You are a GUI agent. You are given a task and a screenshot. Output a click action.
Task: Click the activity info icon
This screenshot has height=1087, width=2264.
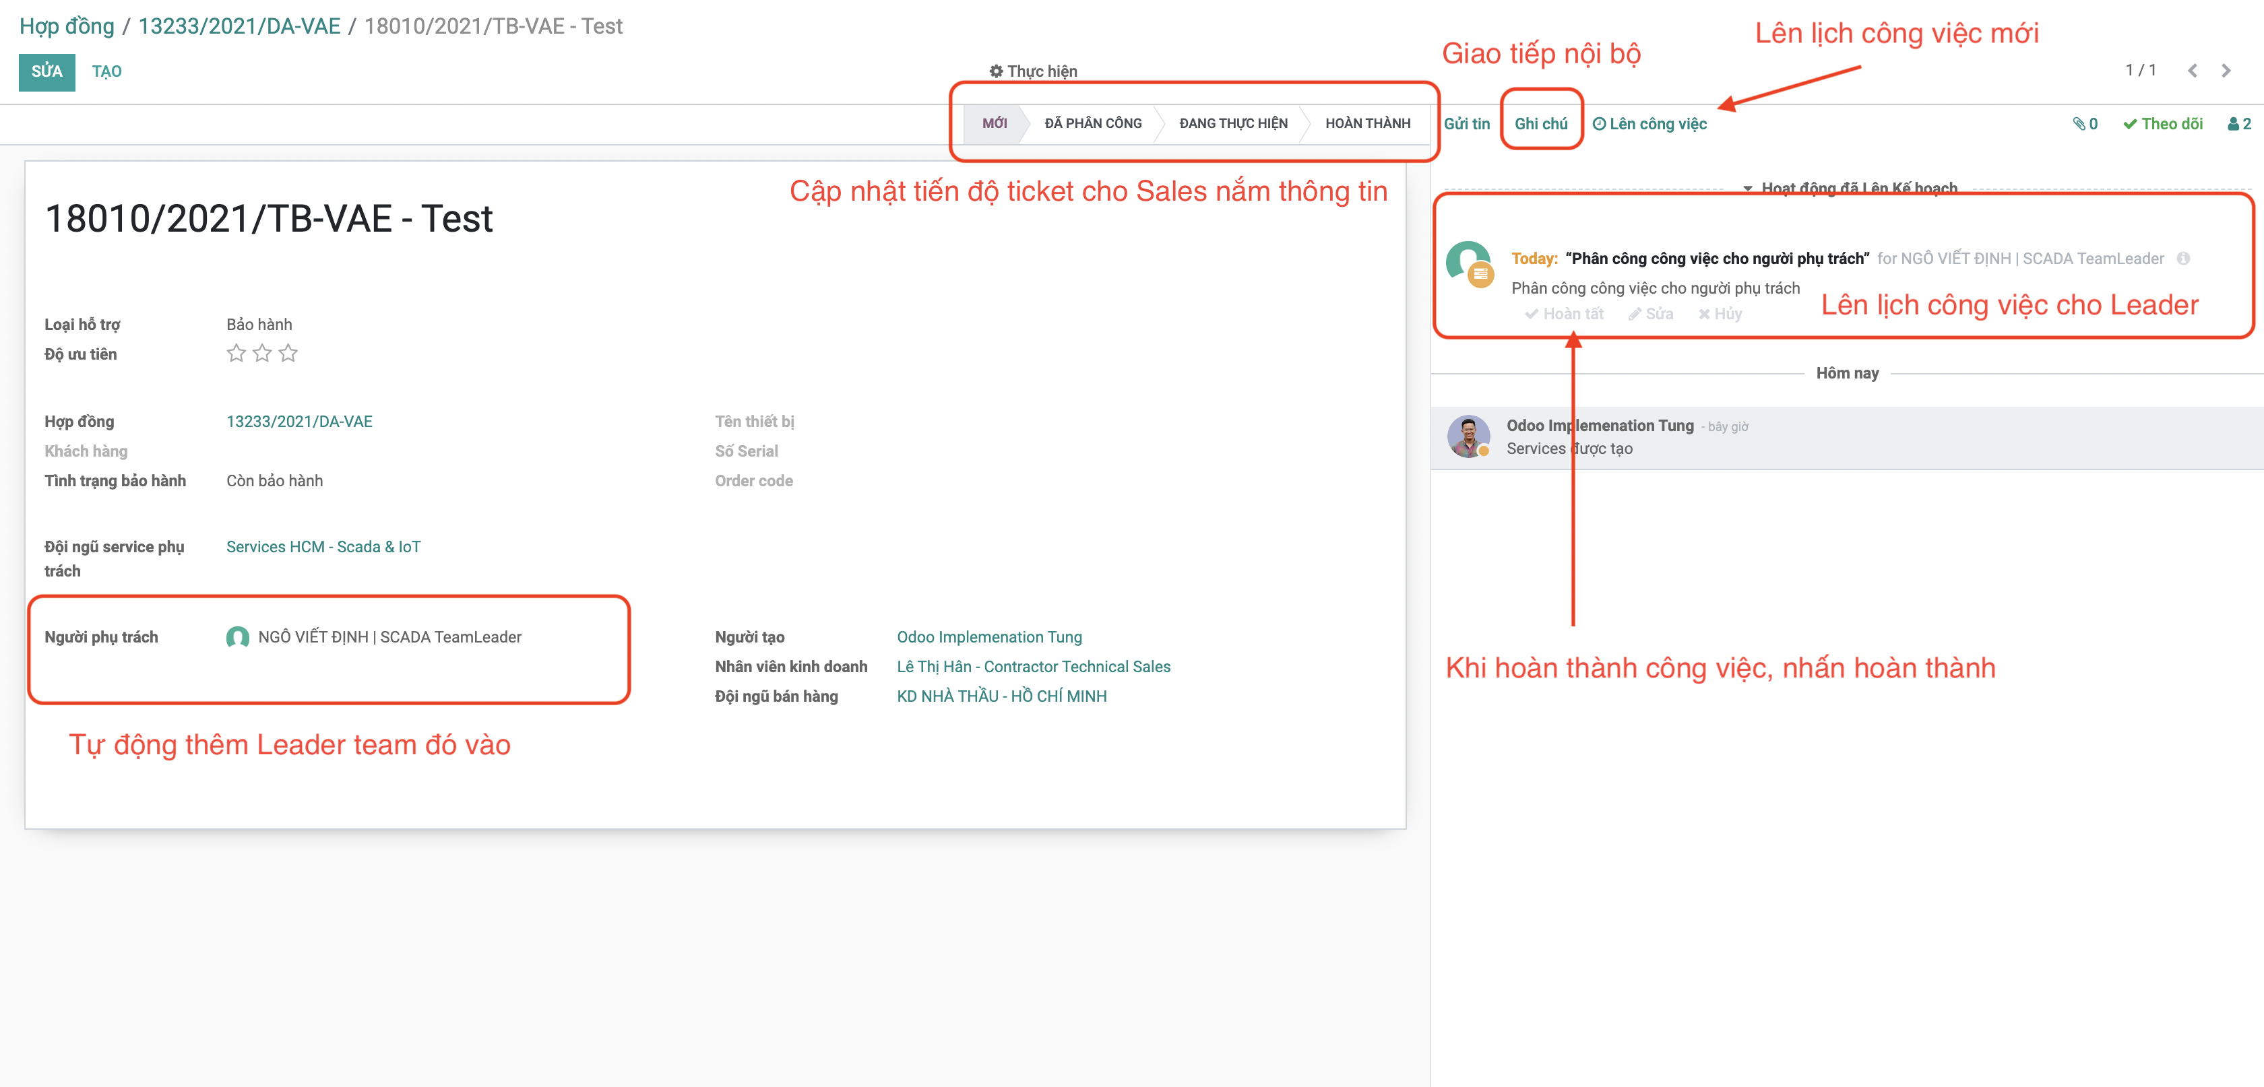[2183, 259]
